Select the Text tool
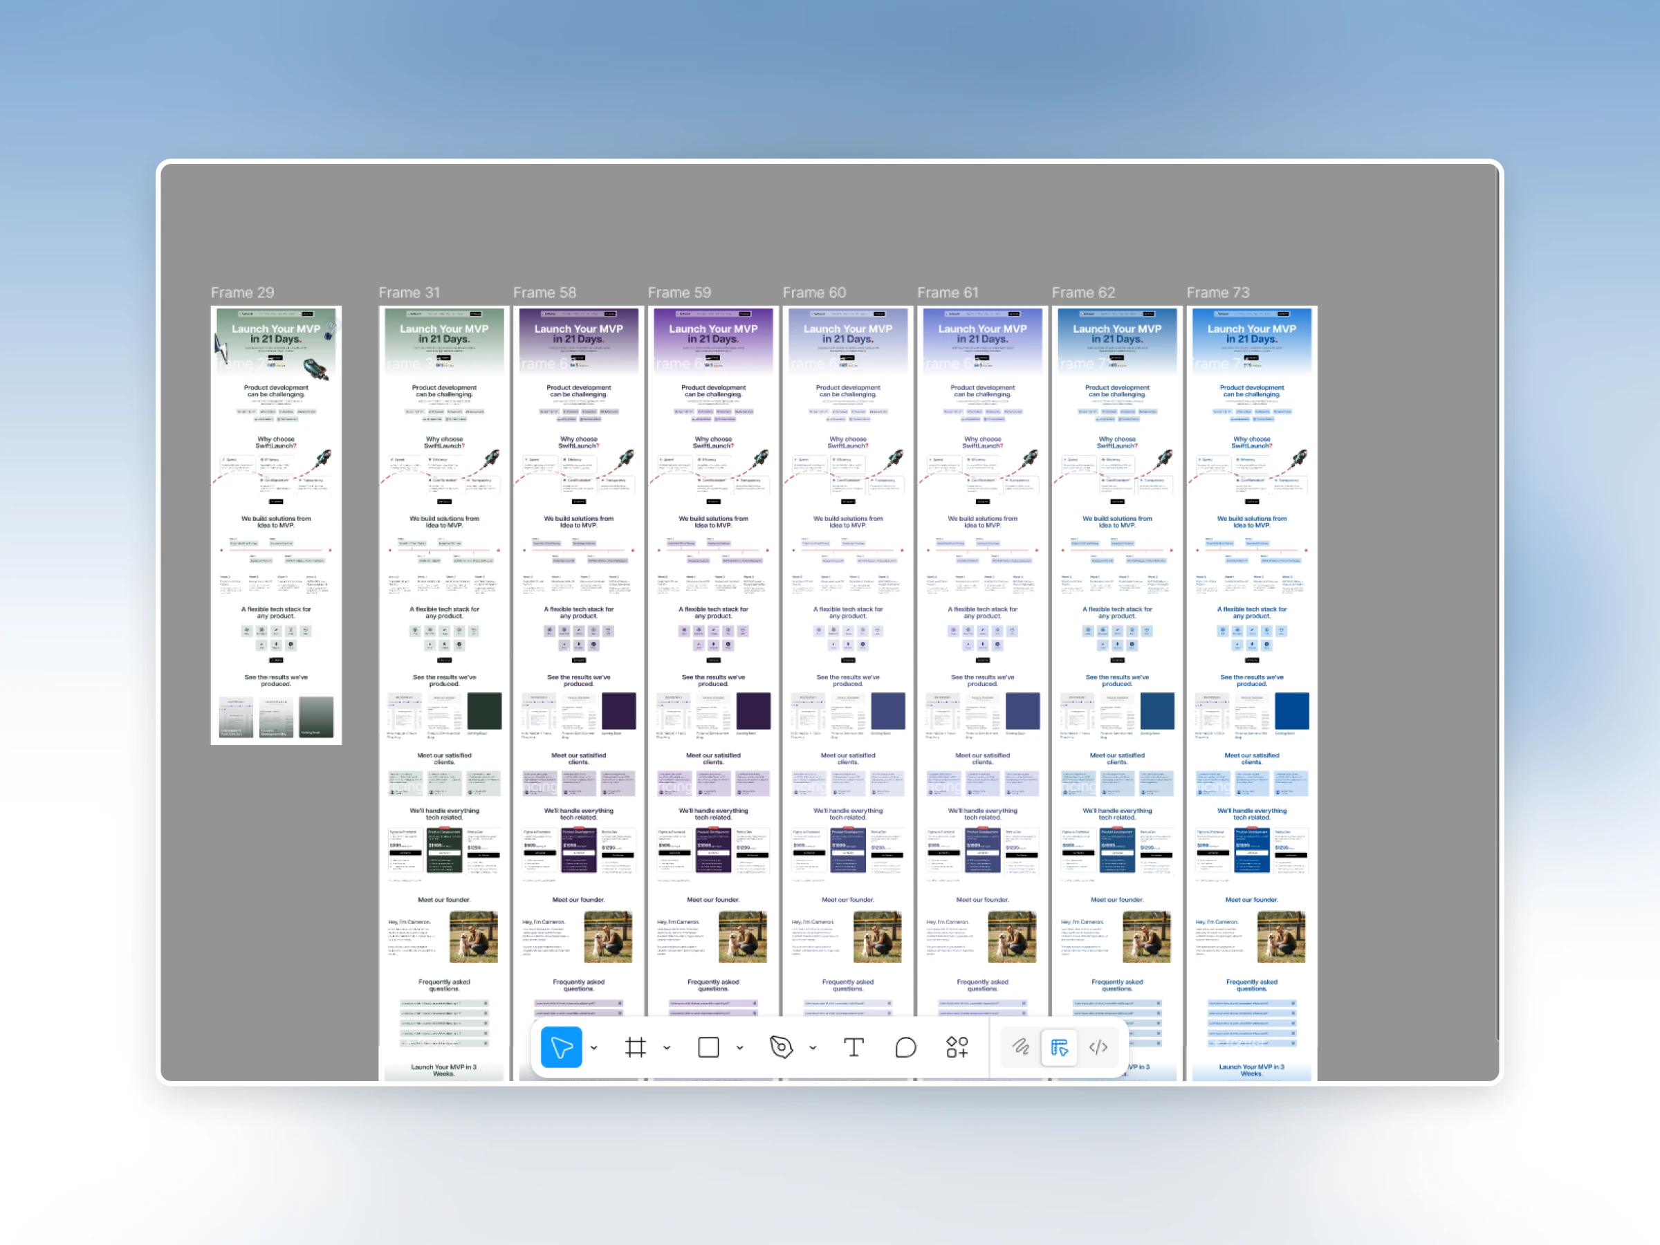Viewport: 1660px width, 1245px height. 854,1047
